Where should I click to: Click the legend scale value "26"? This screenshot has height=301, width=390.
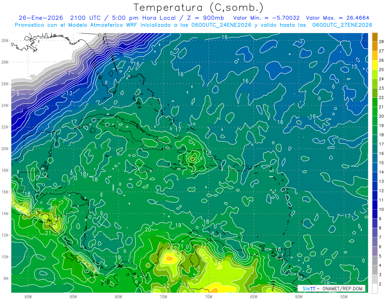[x=382, y=60]
